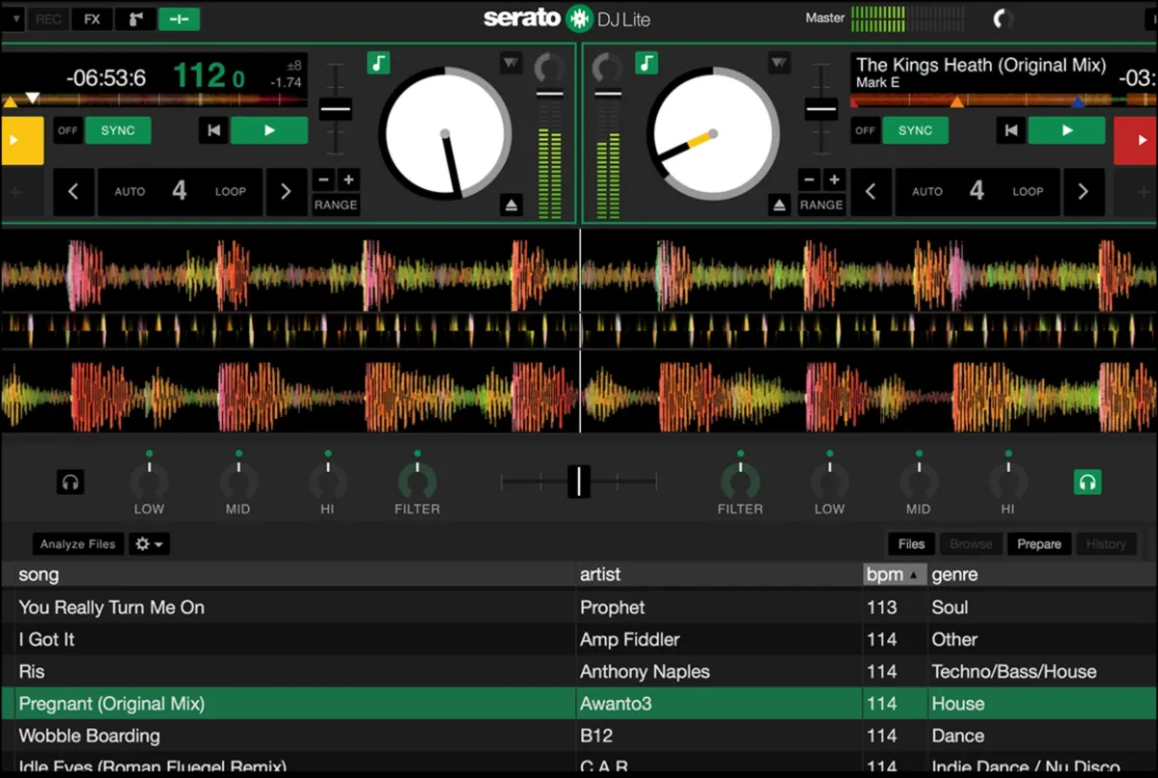Viewport: 1158px width, 778px height.
Task: Click the crossfader handle
Action: (x=578, y=481)
